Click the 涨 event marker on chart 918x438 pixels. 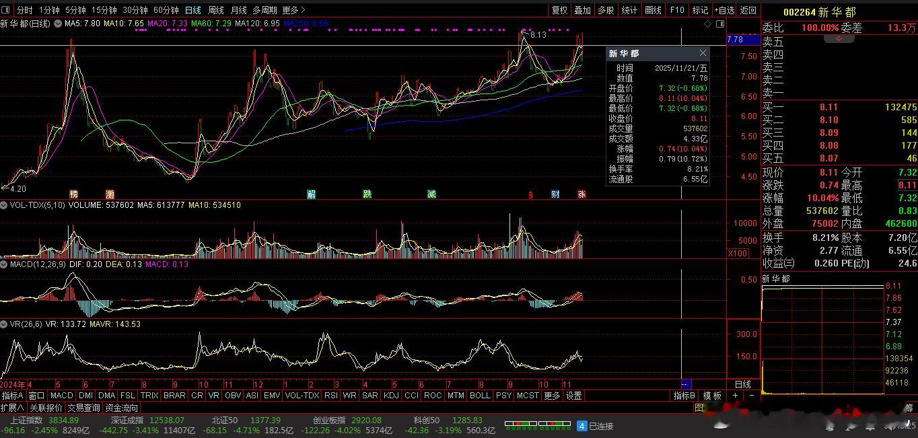pos(581,194)
